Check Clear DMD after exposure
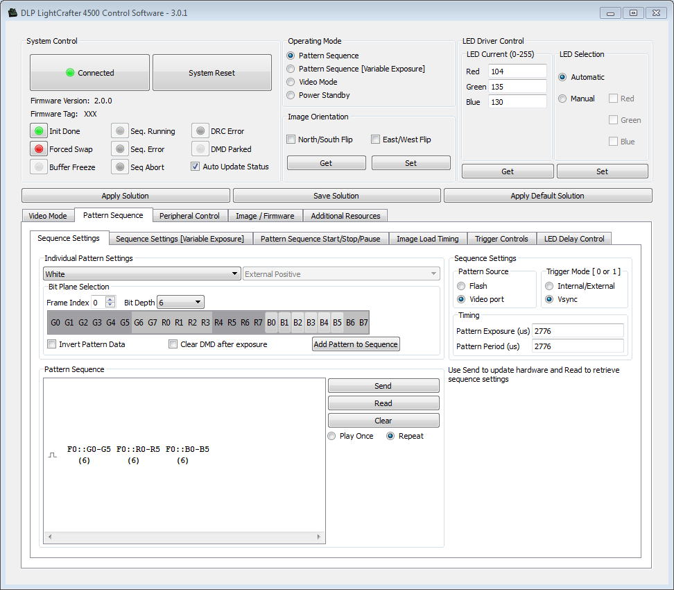 click(173, 344)
